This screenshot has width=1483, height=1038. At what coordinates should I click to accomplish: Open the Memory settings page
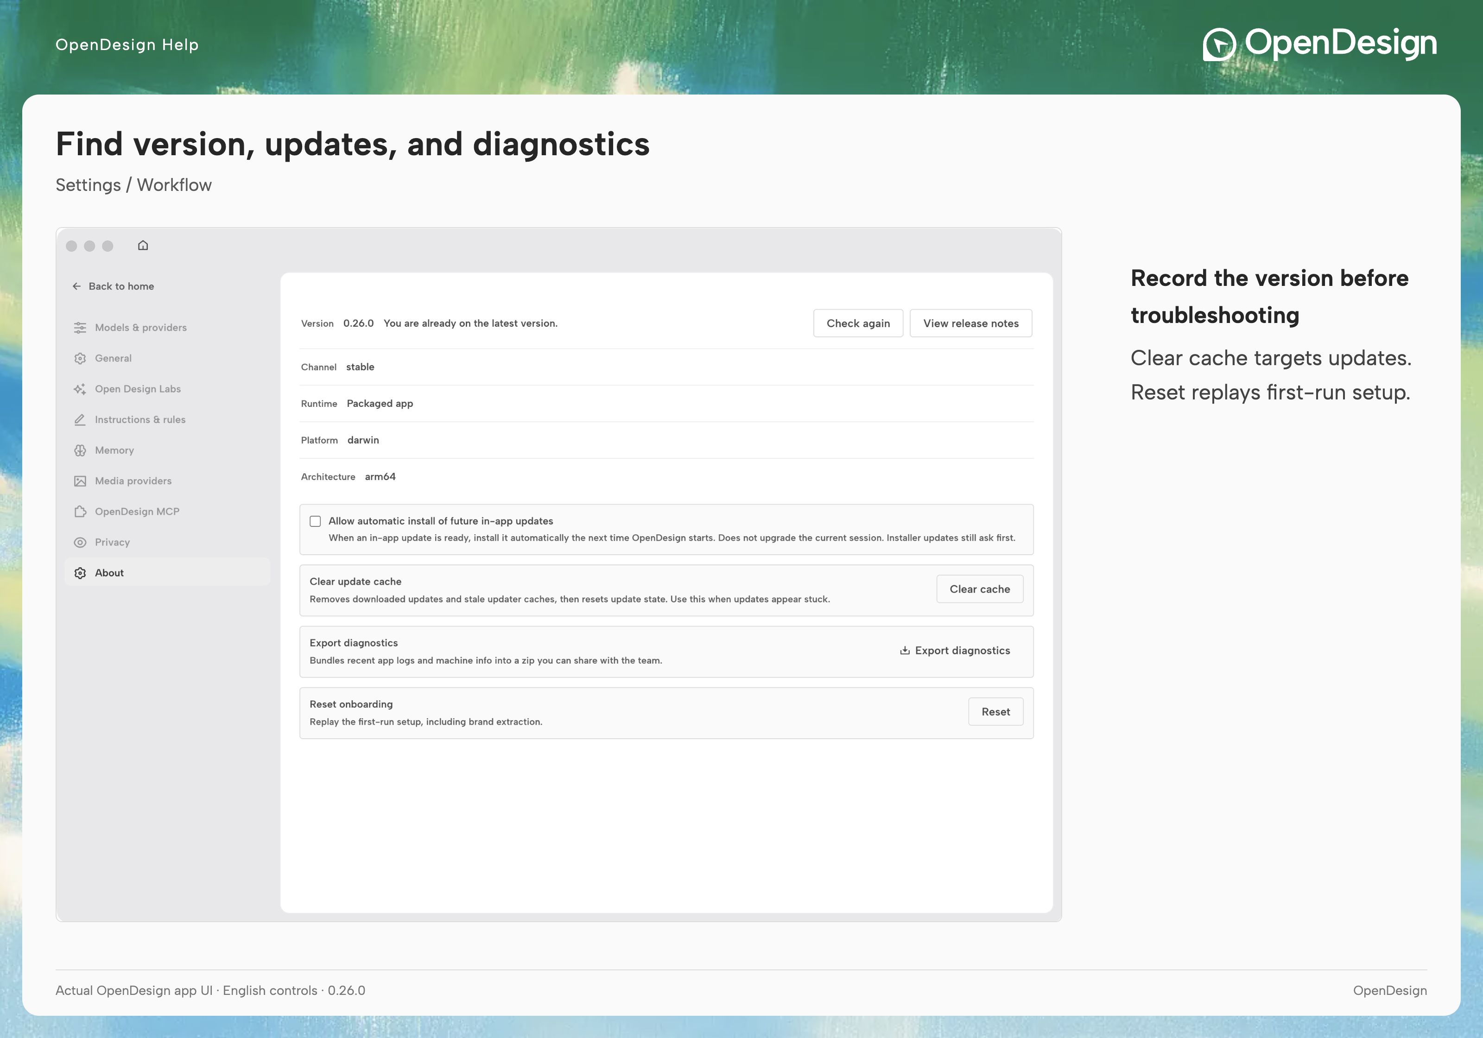coord(167,450)
